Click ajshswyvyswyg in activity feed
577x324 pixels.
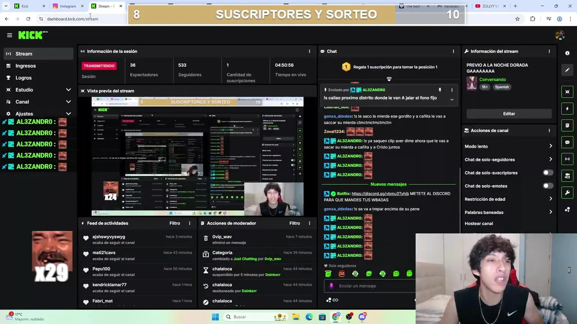point(109,237)
